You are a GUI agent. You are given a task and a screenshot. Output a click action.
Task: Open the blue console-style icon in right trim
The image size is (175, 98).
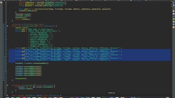(174, 24)
